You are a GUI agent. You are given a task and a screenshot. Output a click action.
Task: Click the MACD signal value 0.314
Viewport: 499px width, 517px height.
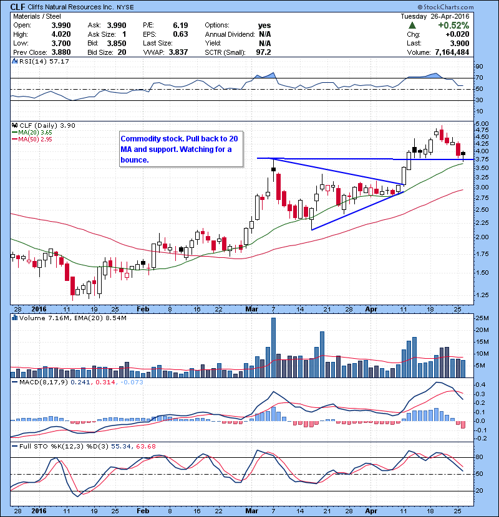[x=105, y=382]
